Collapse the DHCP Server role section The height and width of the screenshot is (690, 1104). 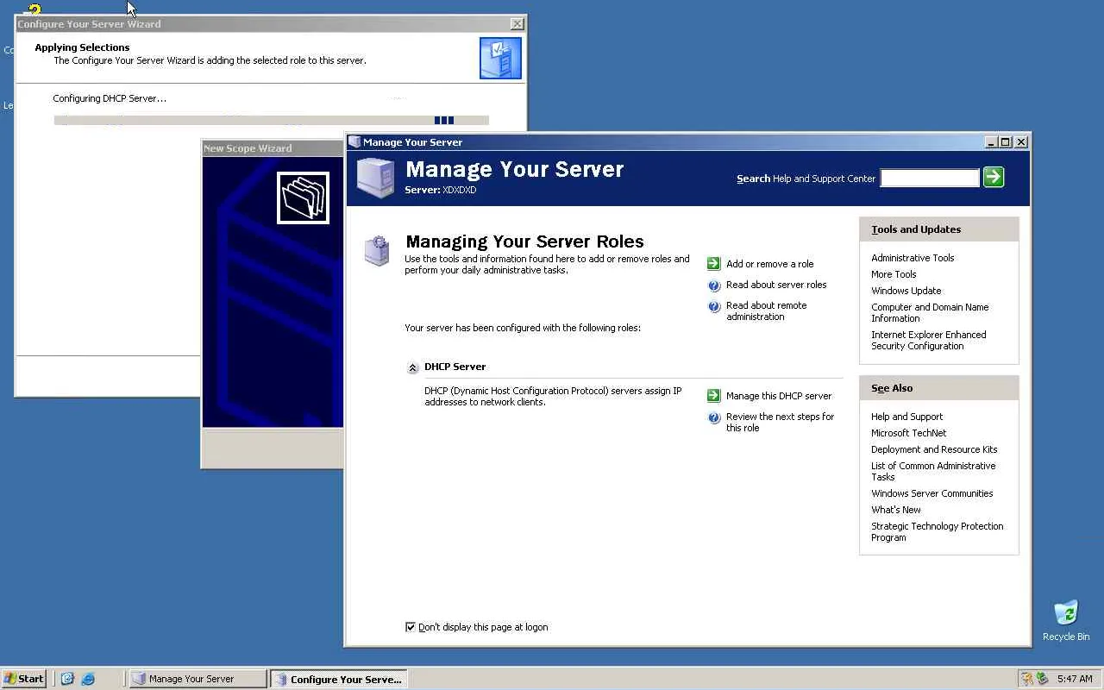(412, 367)
